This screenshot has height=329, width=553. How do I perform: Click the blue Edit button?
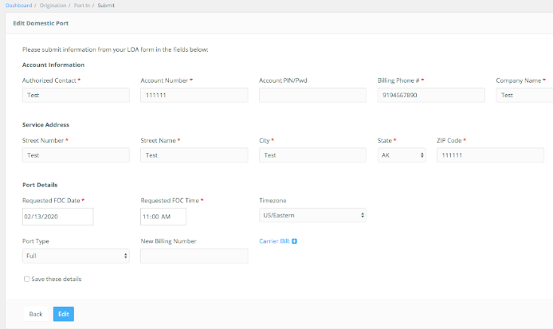tap(64, 314)
